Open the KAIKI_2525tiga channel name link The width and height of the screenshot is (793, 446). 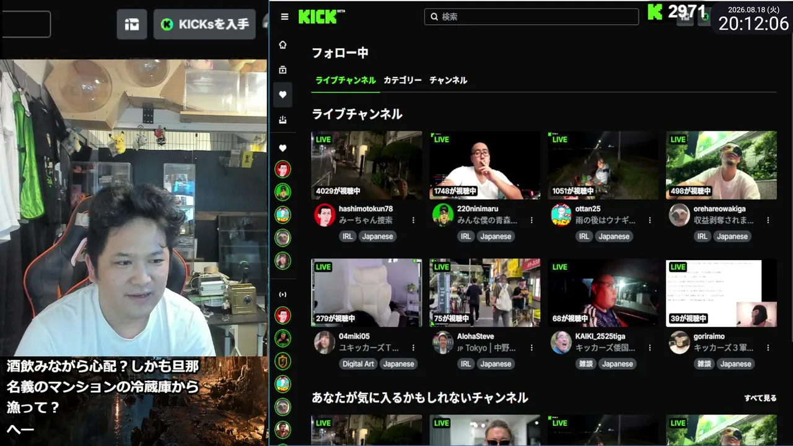coord(601,336)
